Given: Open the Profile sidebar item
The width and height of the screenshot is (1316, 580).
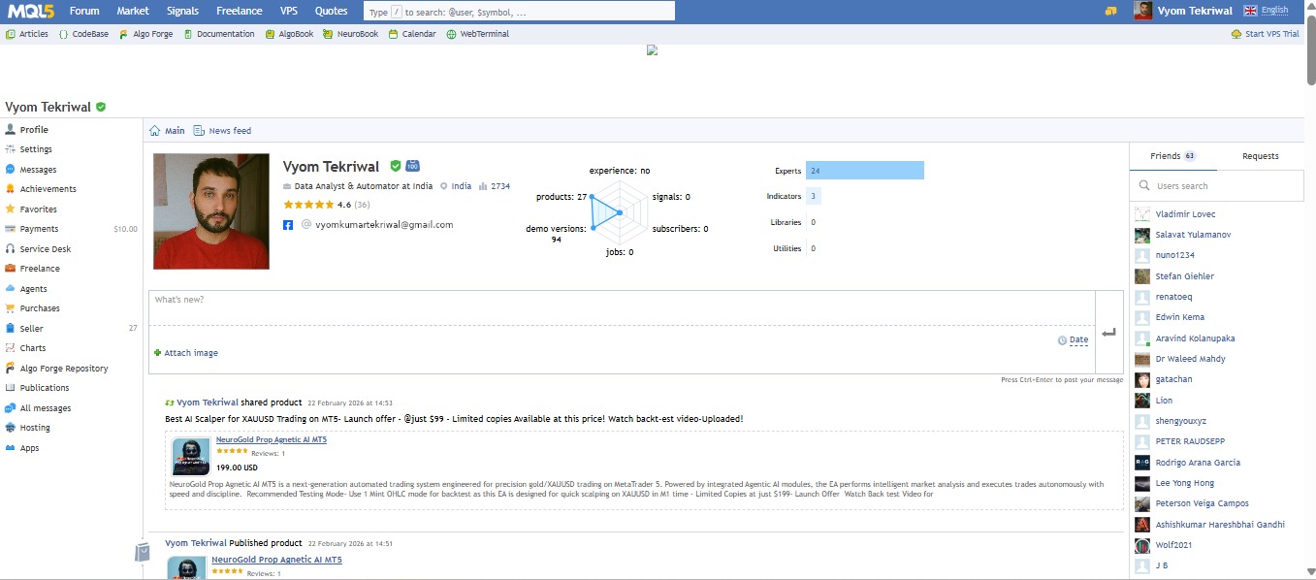Looking at the screenshot, I should tap(34, 130).
